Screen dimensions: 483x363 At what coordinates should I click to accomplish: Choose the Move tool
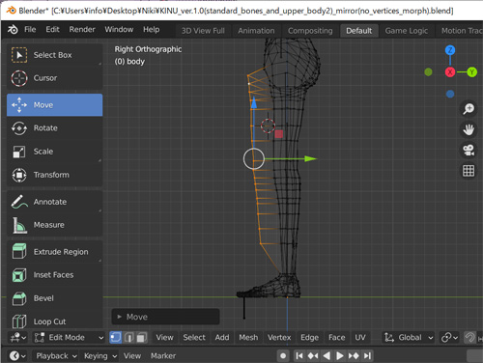pyautogui.click(x=54, y=105)
